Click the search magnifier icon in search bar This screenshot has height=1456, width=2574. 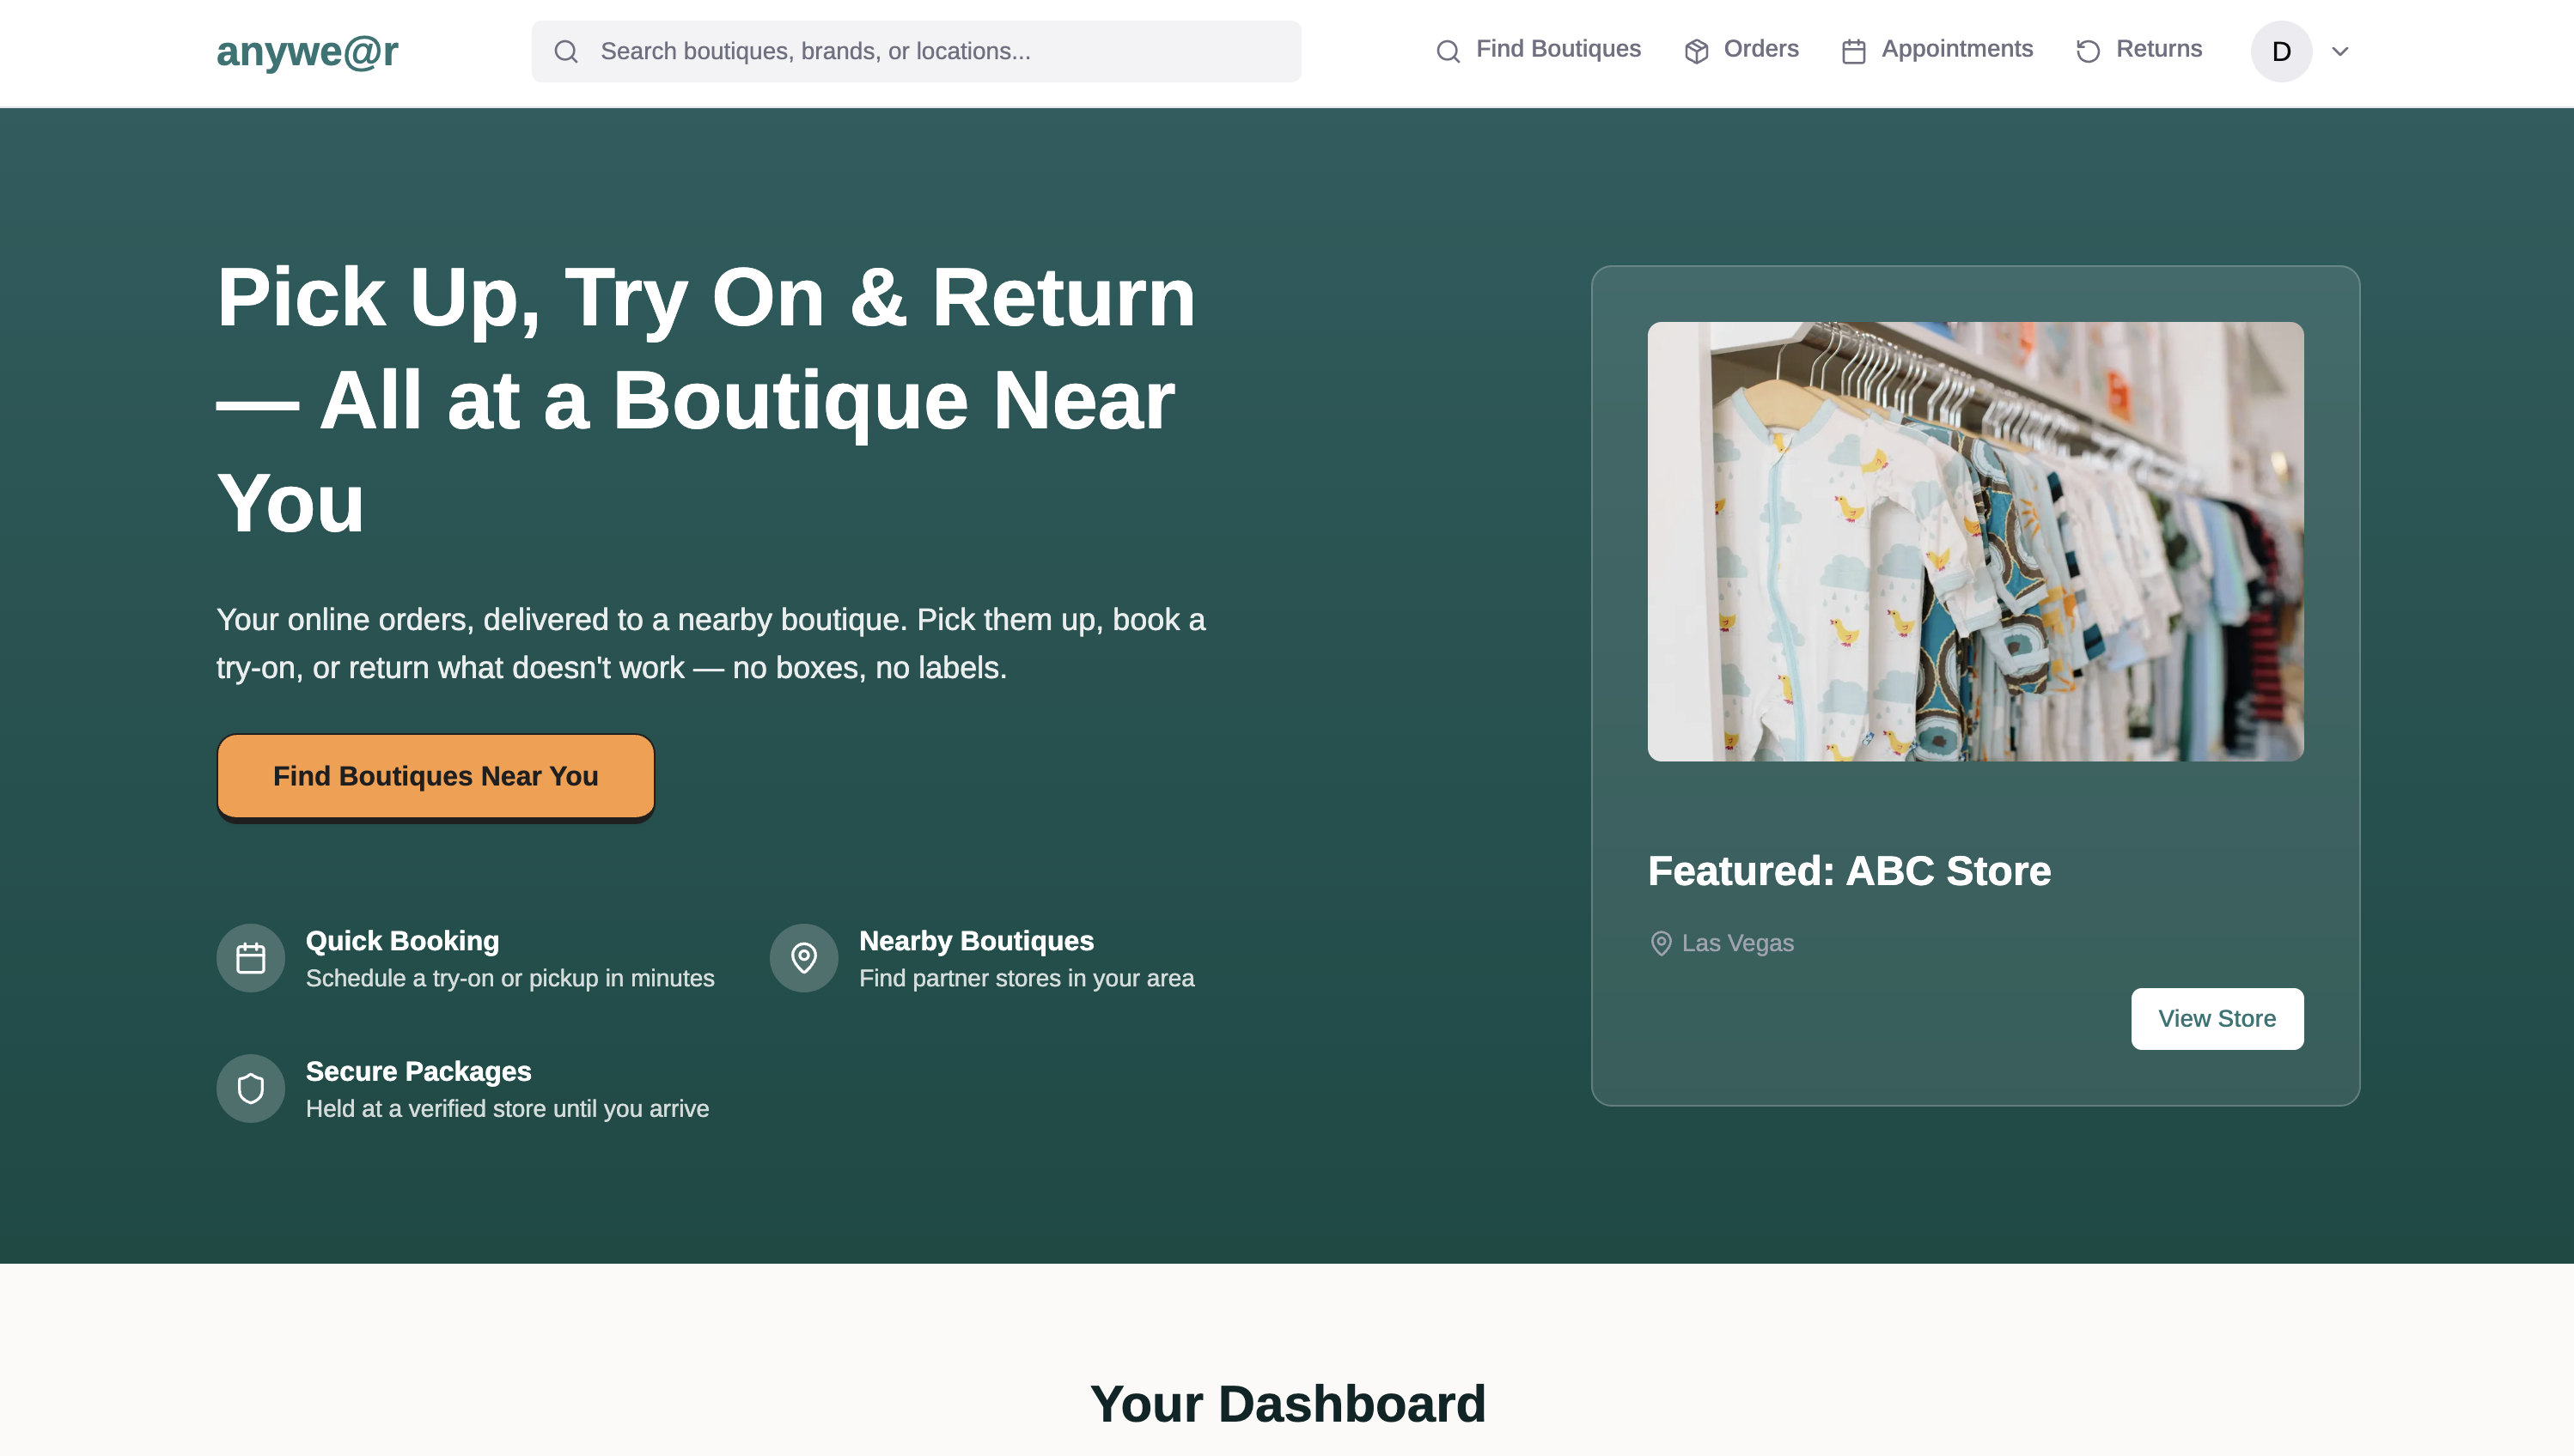(x=566, y=51)
